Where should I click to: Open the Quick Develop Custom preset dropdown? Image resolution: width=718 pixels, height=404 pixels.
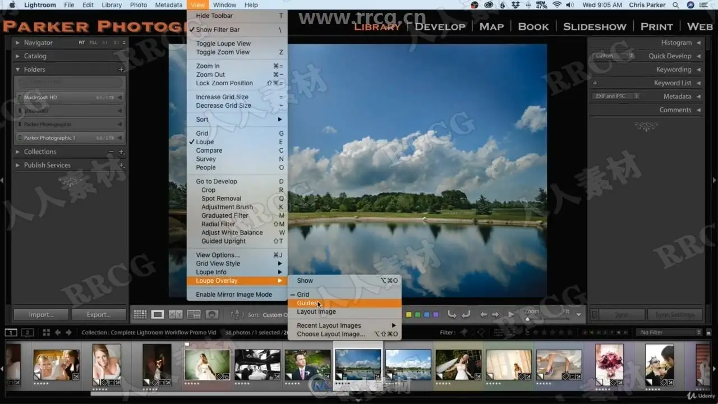614,56
